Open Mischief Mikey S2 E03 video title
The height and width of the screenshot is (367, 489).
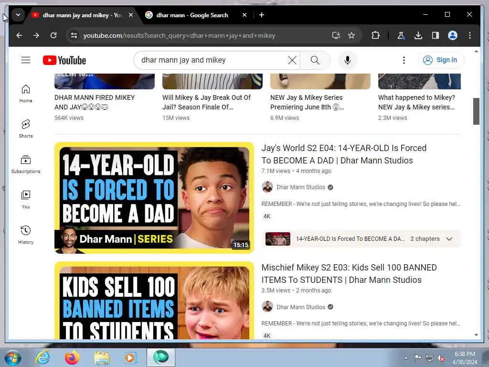point(349,274)
